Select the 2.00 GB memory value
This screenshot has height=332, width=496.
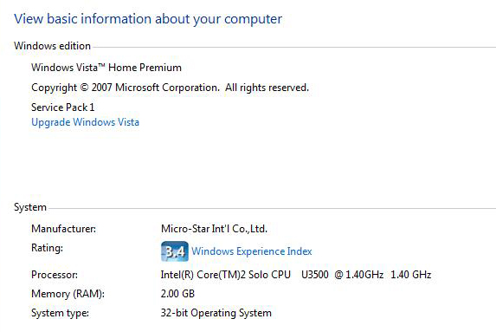[x=177, y=294]
